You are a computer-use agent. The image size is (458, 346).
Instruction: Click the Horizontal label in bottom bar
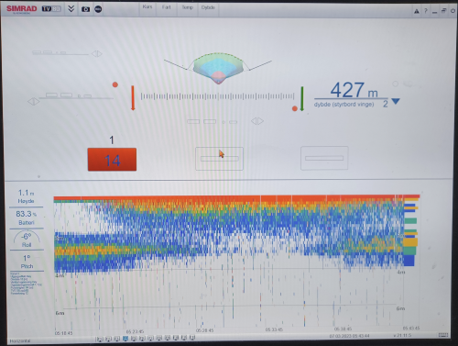tap(20, 340)
